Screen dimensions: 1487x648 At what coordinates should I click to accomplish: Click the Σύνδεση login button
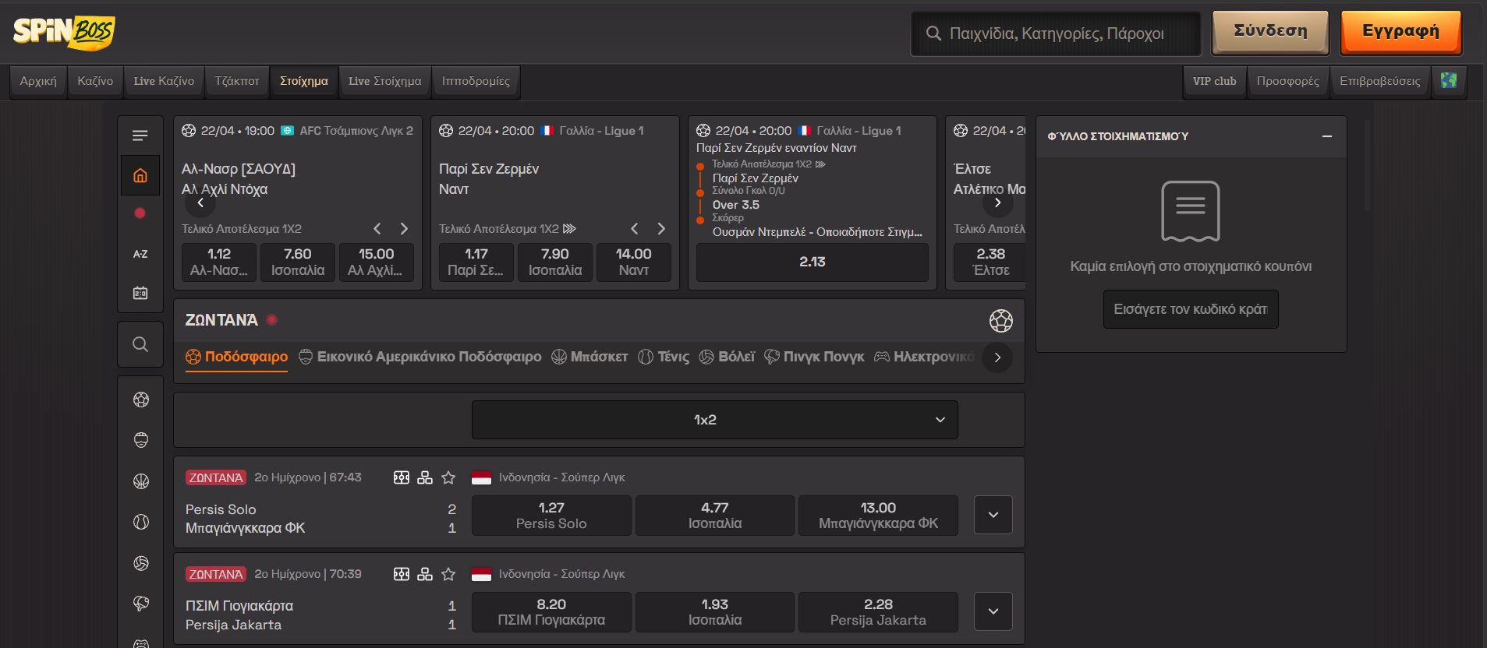(x=1270, y=32)
